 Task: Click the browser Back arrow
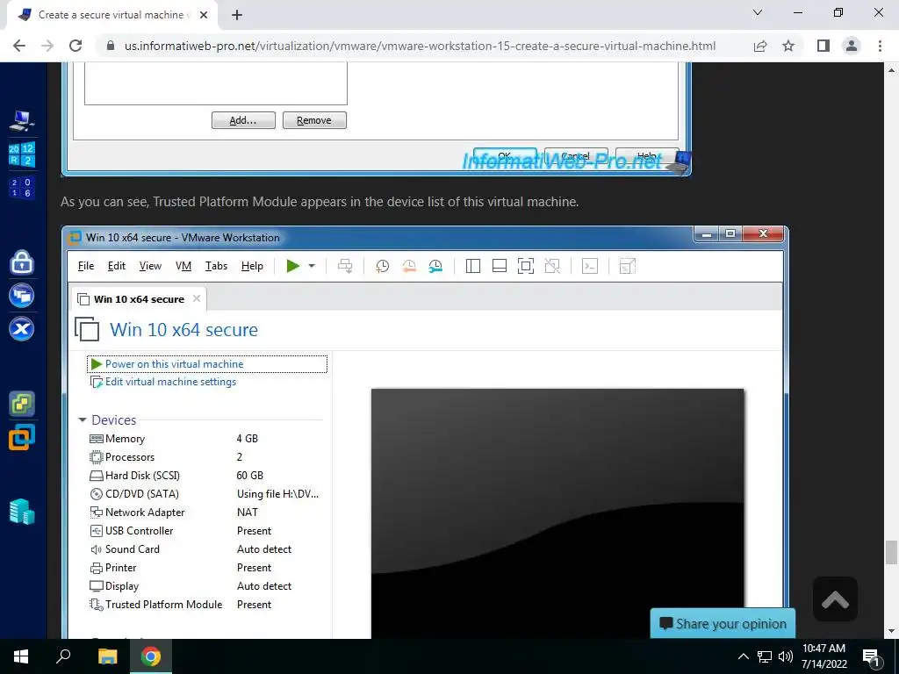(19, 46)
